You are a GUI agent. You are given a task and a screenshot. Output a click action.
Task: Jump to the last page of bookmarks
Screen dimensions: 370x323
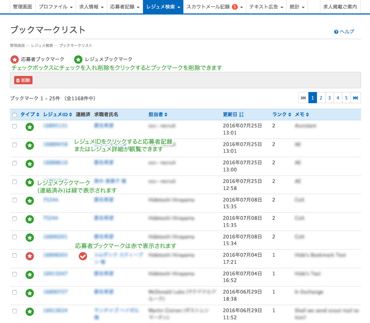[356, 98]
